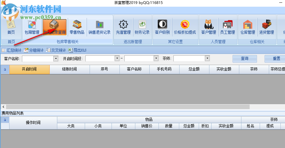The width and height of the screenshot is (285, 148).
Task: Focus the start time input field
Action: 100,58
